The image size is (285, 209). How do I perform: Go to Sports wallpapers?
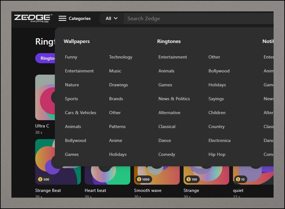(x=71, y=99)
